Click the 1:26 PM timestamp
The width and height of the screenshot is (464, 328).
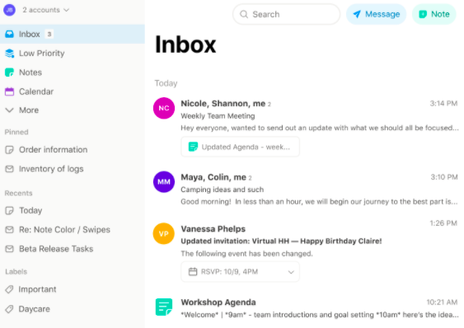coord(443,223)
